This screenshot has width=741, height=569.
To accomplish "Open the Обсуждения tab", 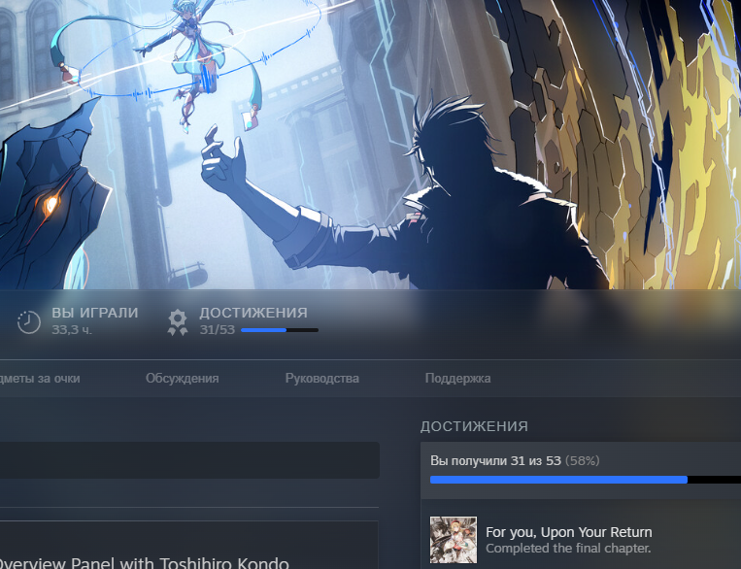I will (x=182, y=378).
